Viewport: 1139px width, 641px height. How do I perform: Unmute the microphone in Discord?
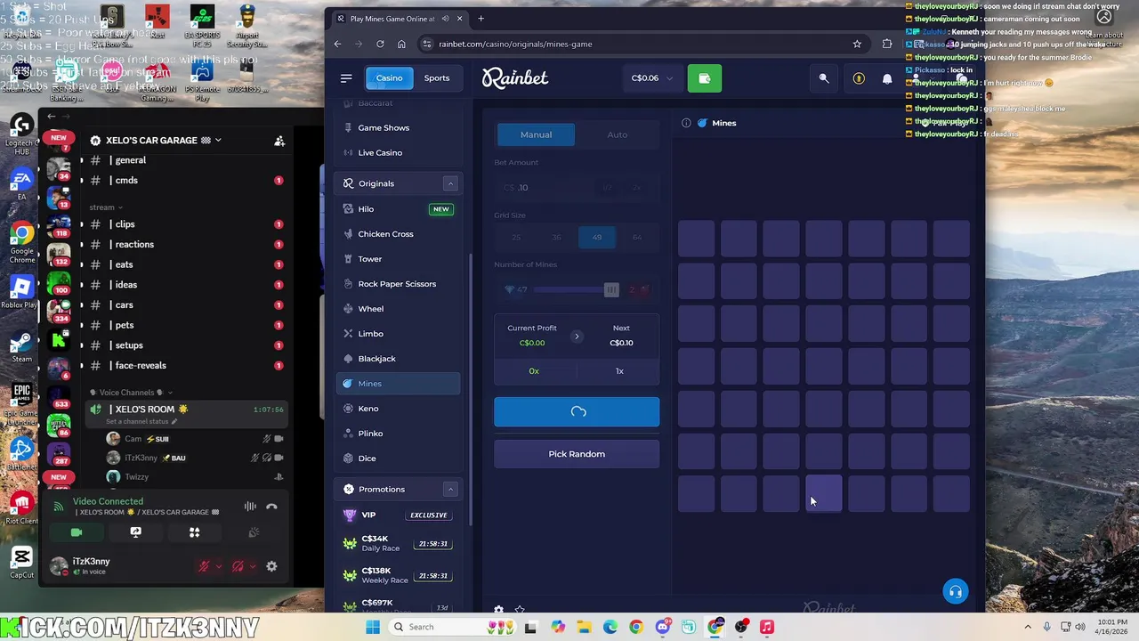pos(205,566)
